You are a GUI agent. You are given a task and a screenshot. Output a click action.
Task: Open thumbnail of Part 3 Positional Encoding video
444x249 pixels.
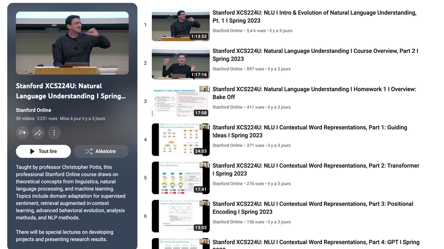[180, 216]
